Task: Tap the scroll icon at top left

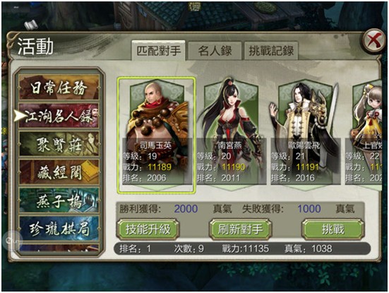Action: point(31,25)
